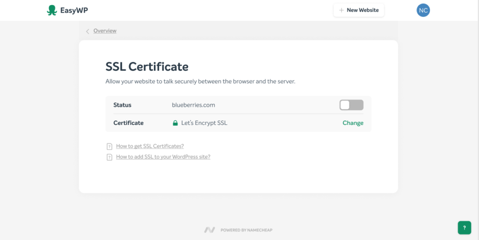
Task: Enable the SSL status toggle for blueberries.com
Action: 351,105
